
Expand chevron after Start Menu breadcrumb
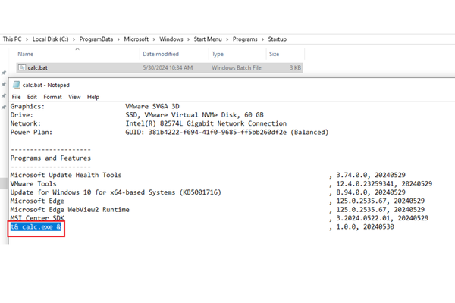click(227, 39)
